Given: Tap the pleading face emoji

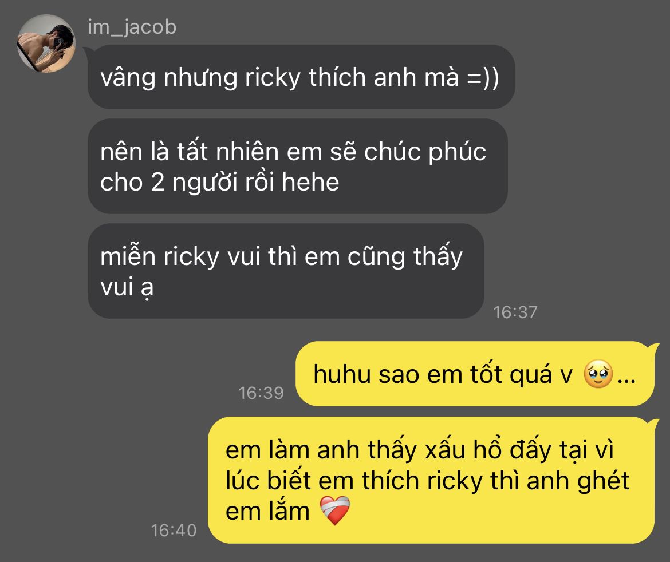Looking at the screenshot, I should click(598, 374).
